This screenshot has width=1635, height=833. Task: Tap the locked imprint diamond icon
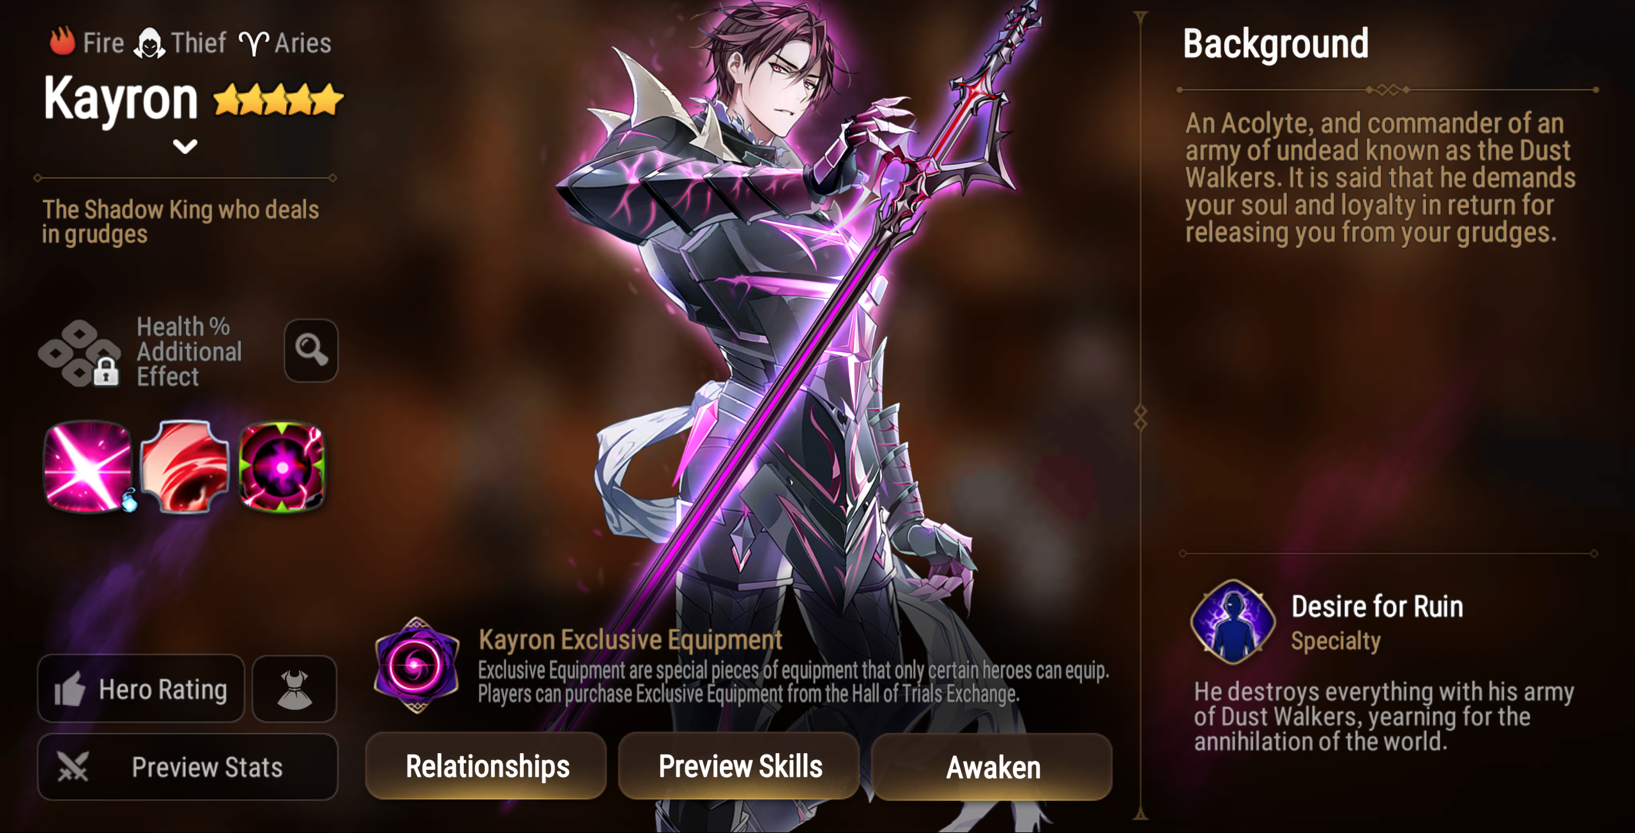click(80, 353)
